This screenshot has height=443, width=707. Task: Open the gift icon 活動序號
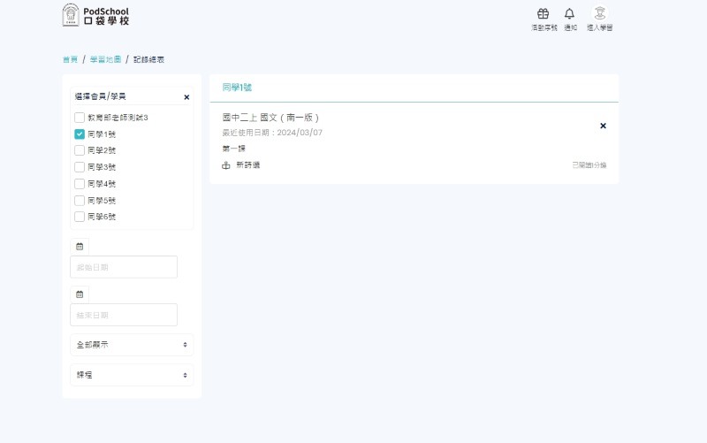pyautogui.click(x=544, y=14)
